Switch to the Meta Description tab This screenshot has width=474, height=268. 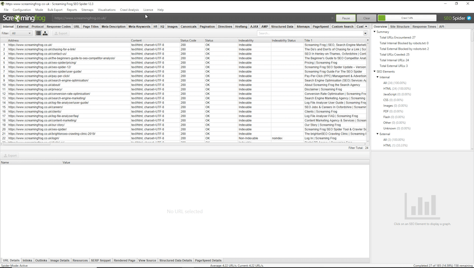point(114,27)
